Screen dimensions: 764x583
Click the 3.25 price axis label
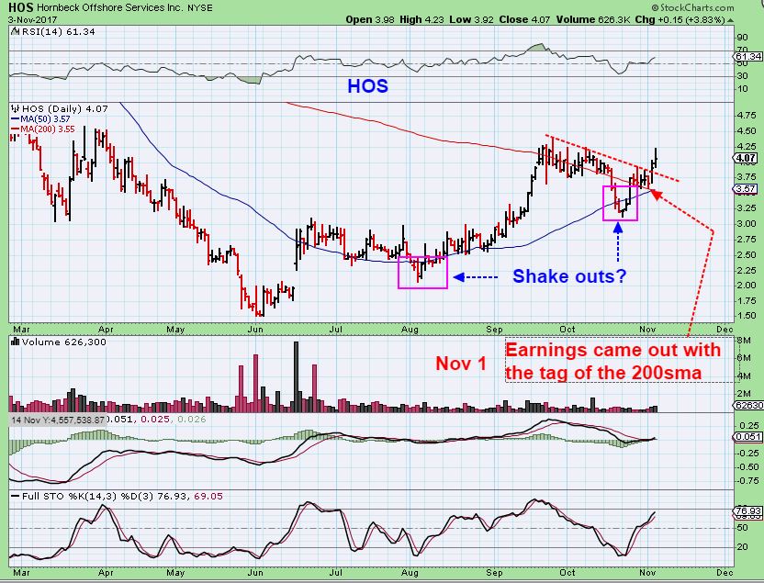[747, 208]
